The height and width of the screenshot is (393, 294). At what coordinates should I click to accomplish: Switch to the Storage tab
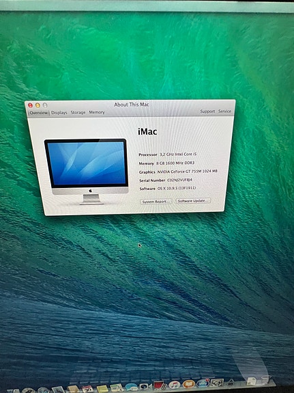tap(78, 113)
